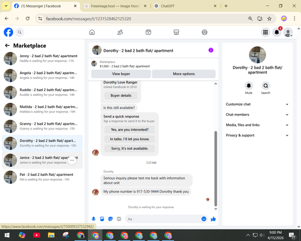Go back using the Marketplace arrow
The image size is (301, 241).
coord(7,46)
